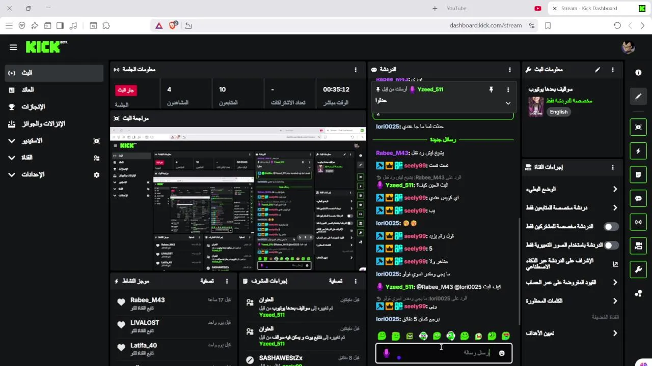This screenshot has width=652, height=366.
Task: Expand the القناة sidebar section
Action: click(x=12, y=158)
